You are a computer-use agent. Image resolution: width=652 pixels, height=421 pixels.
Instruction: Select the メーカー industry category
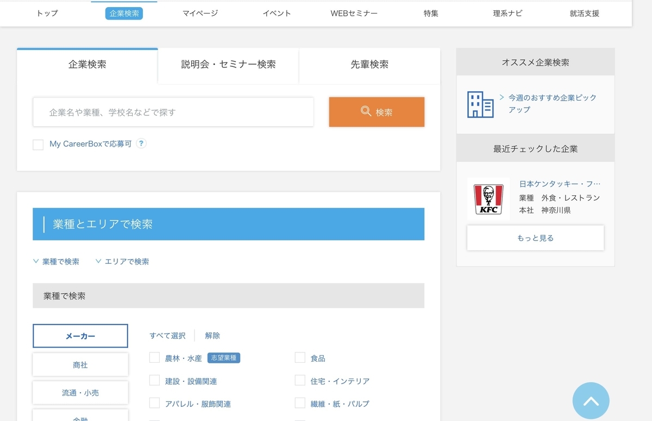80,336
